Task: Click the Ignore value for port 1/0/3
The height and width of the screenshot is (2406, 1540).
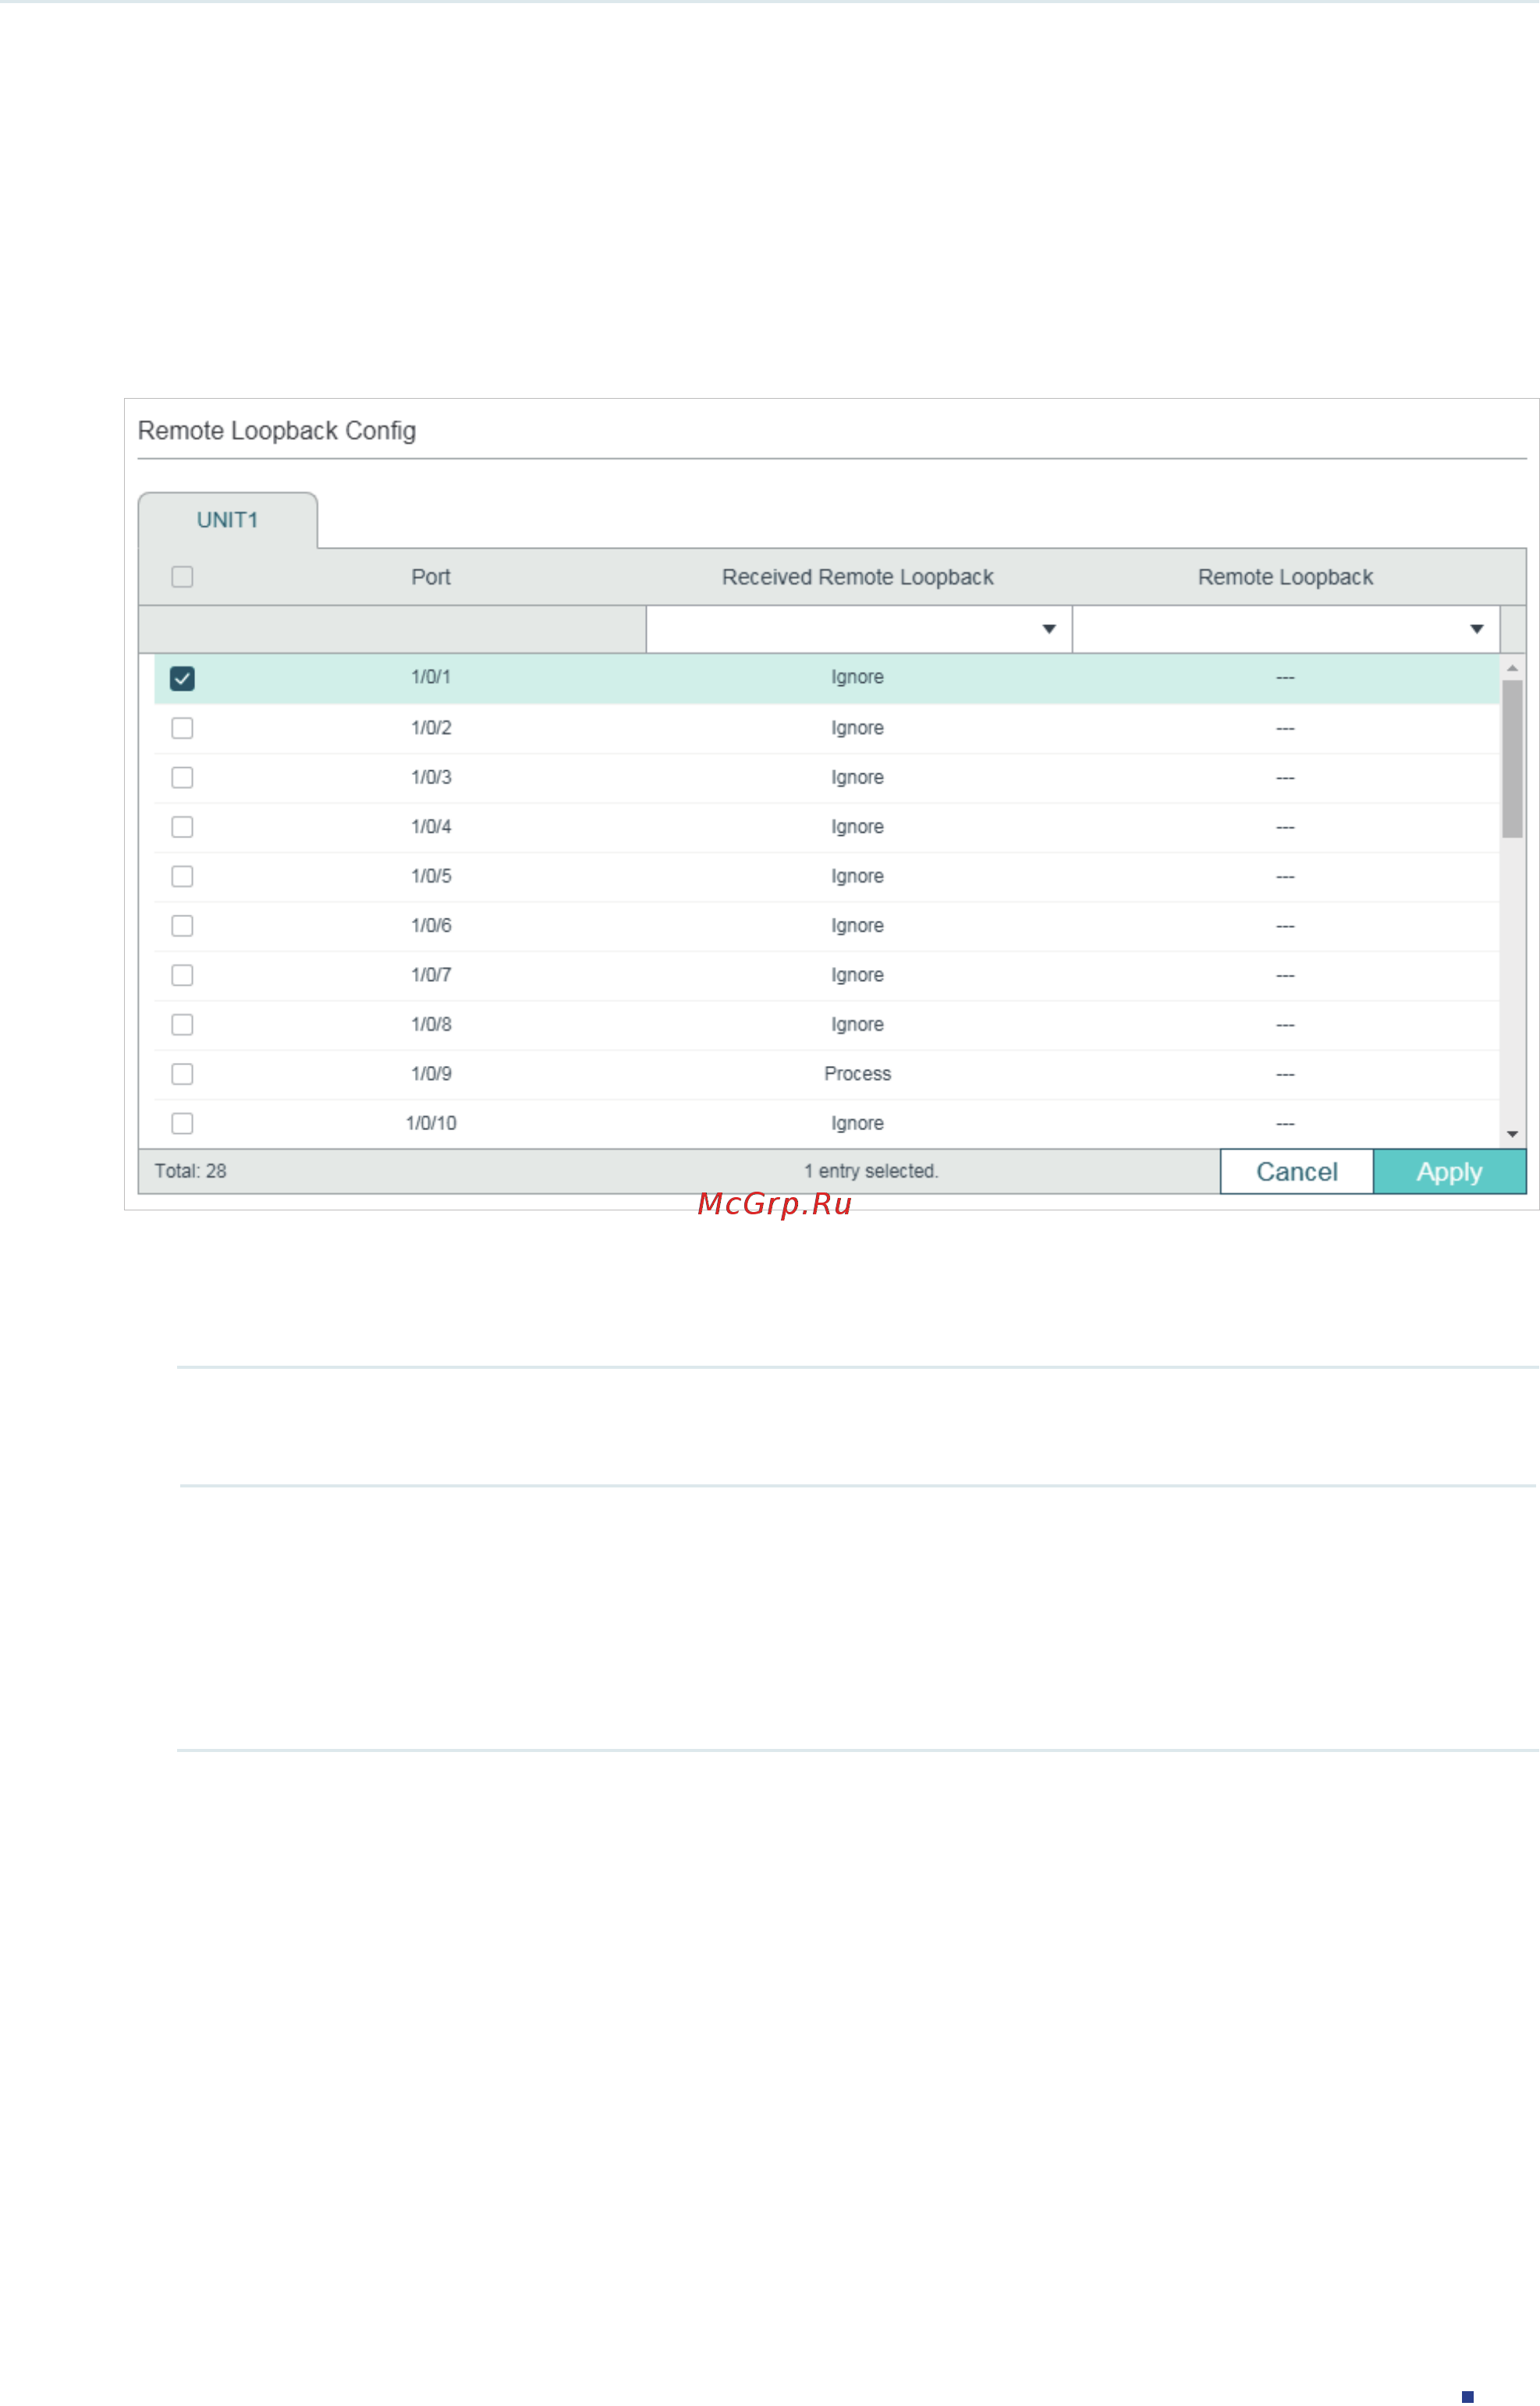Action: [x=858, y=777]
